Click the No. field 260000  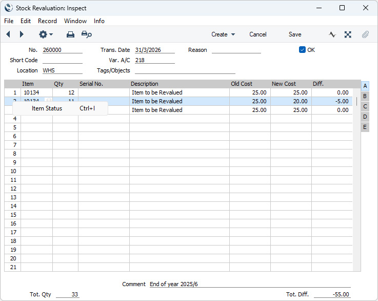pyautogui.click(x=63, y=50)
